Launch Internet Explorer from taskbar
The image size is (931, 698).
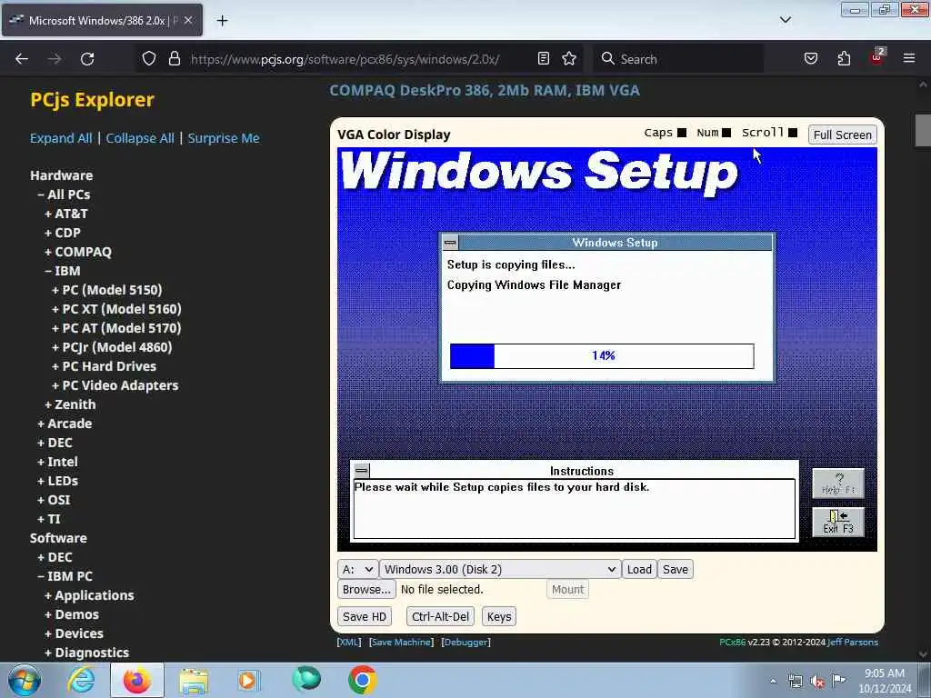coord(81,680)
